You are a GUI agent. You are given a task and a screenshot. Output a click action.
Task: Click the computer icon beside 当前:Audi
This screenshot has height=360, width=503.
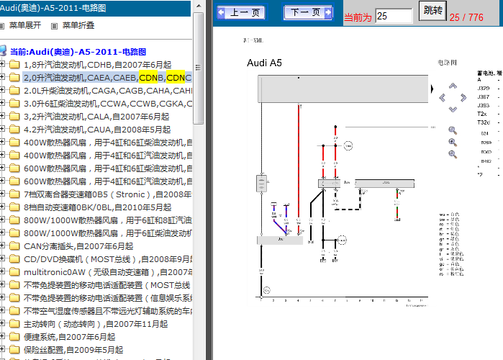3,51
